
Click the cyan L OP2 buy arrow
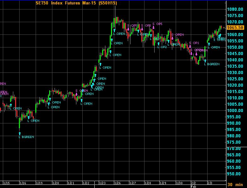[158, 43]
